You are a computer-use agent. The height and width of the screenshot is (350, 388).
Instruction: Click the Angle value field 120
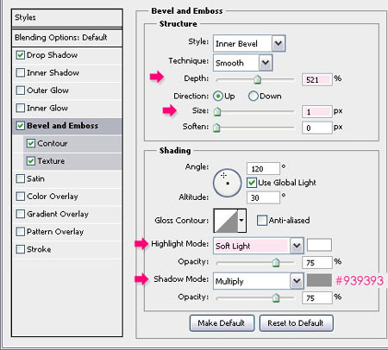pyautogui.click(x=263, y=169)
